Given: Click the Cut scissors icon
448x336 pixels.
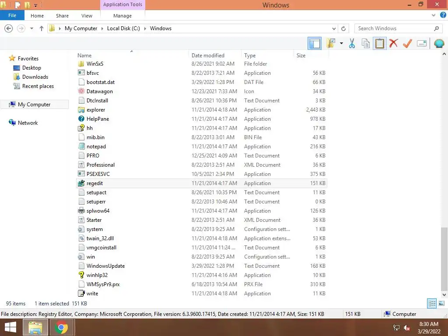Looking at the screenshot, I should pos(352,43).
